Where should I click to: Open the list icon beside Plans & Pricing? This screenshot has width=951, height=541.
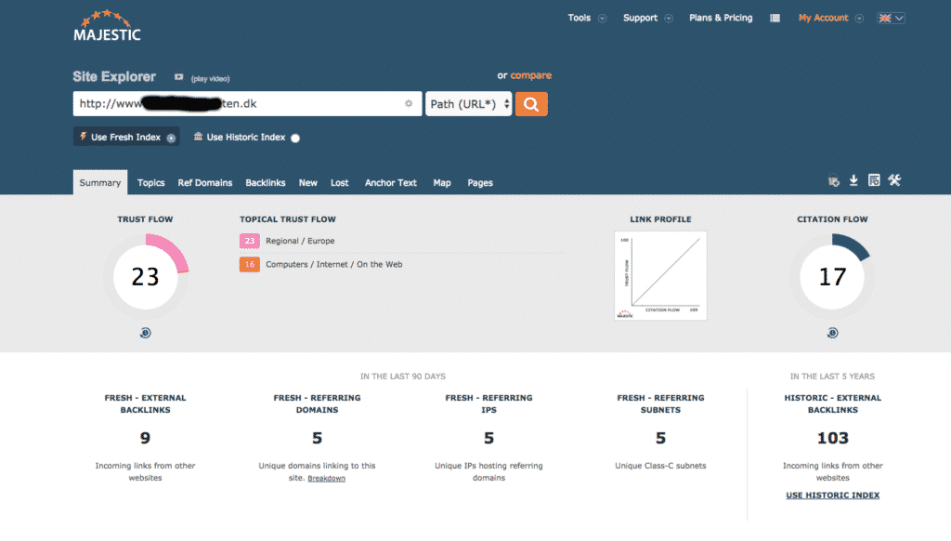[775, 19]
